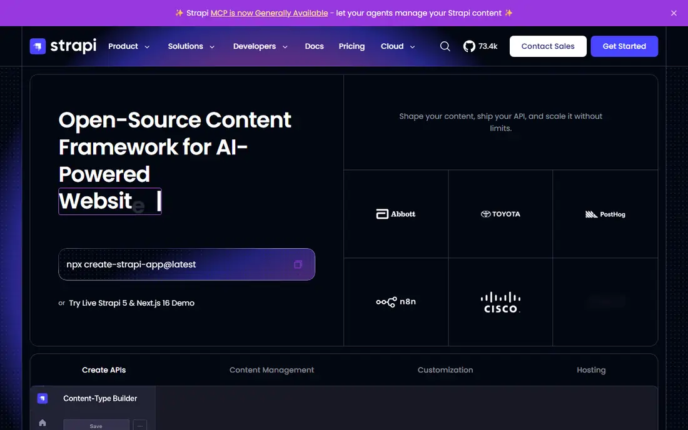Click the Save button in the demo
This screenshot has width=688, height=430.
(96, 425)
